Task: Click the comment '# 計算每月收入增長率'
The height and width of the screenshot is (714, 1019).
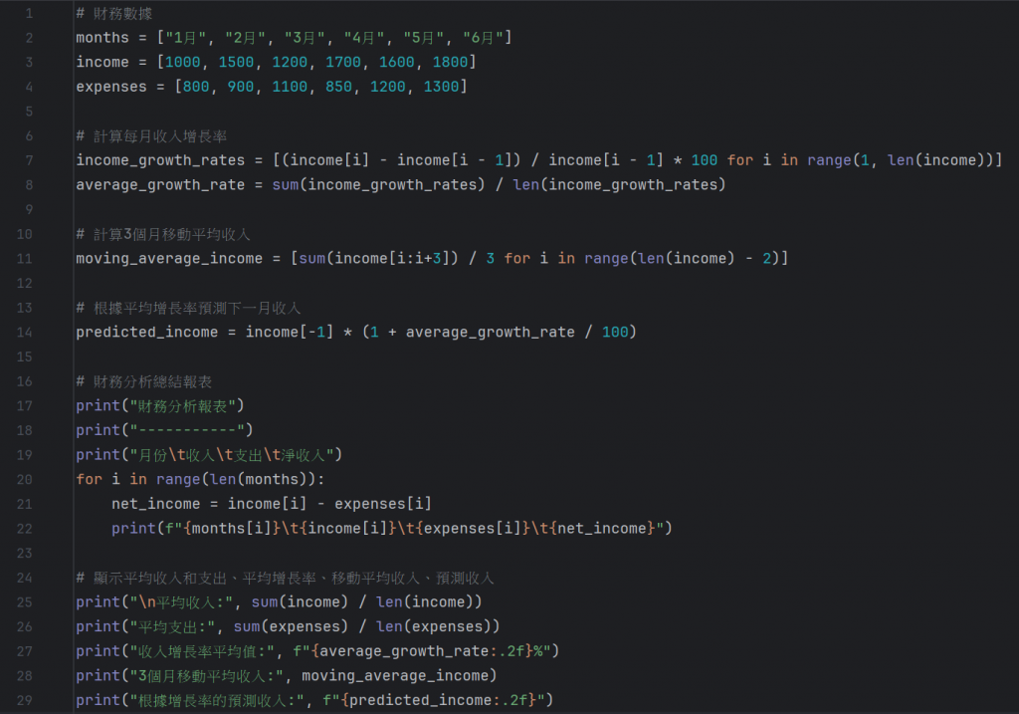Action: pyautogui.click(x=151, y=135)
